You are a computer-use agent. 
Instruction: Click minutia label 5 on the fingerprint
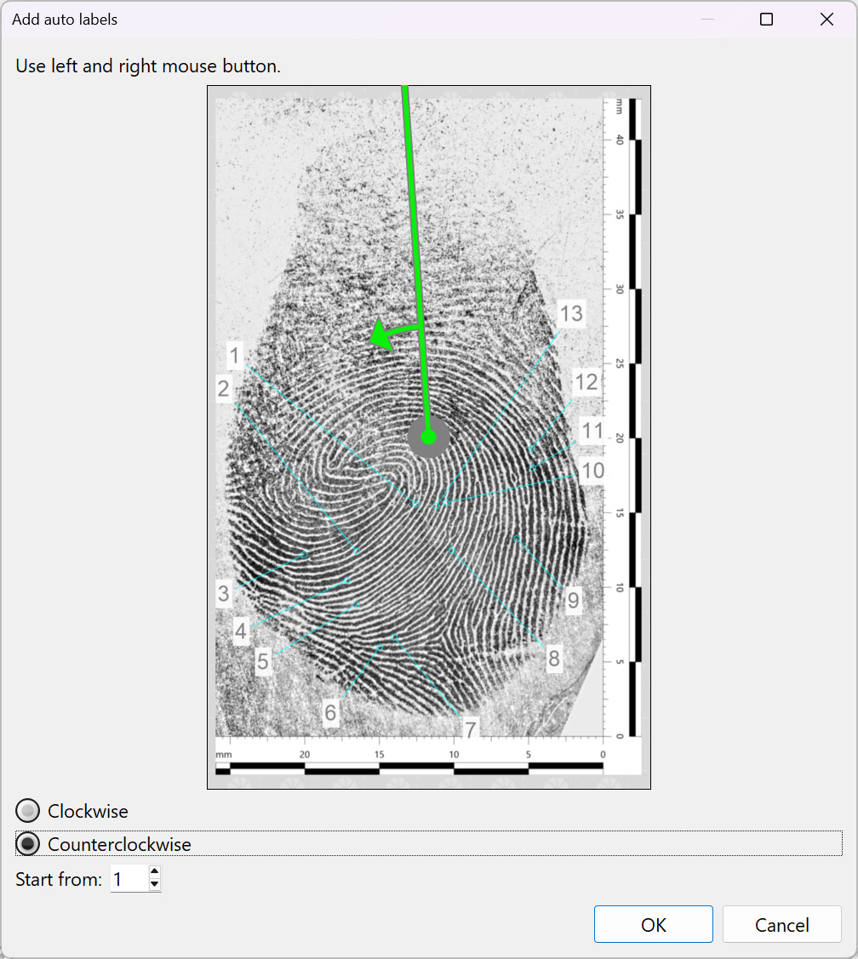tap(263, 660)
